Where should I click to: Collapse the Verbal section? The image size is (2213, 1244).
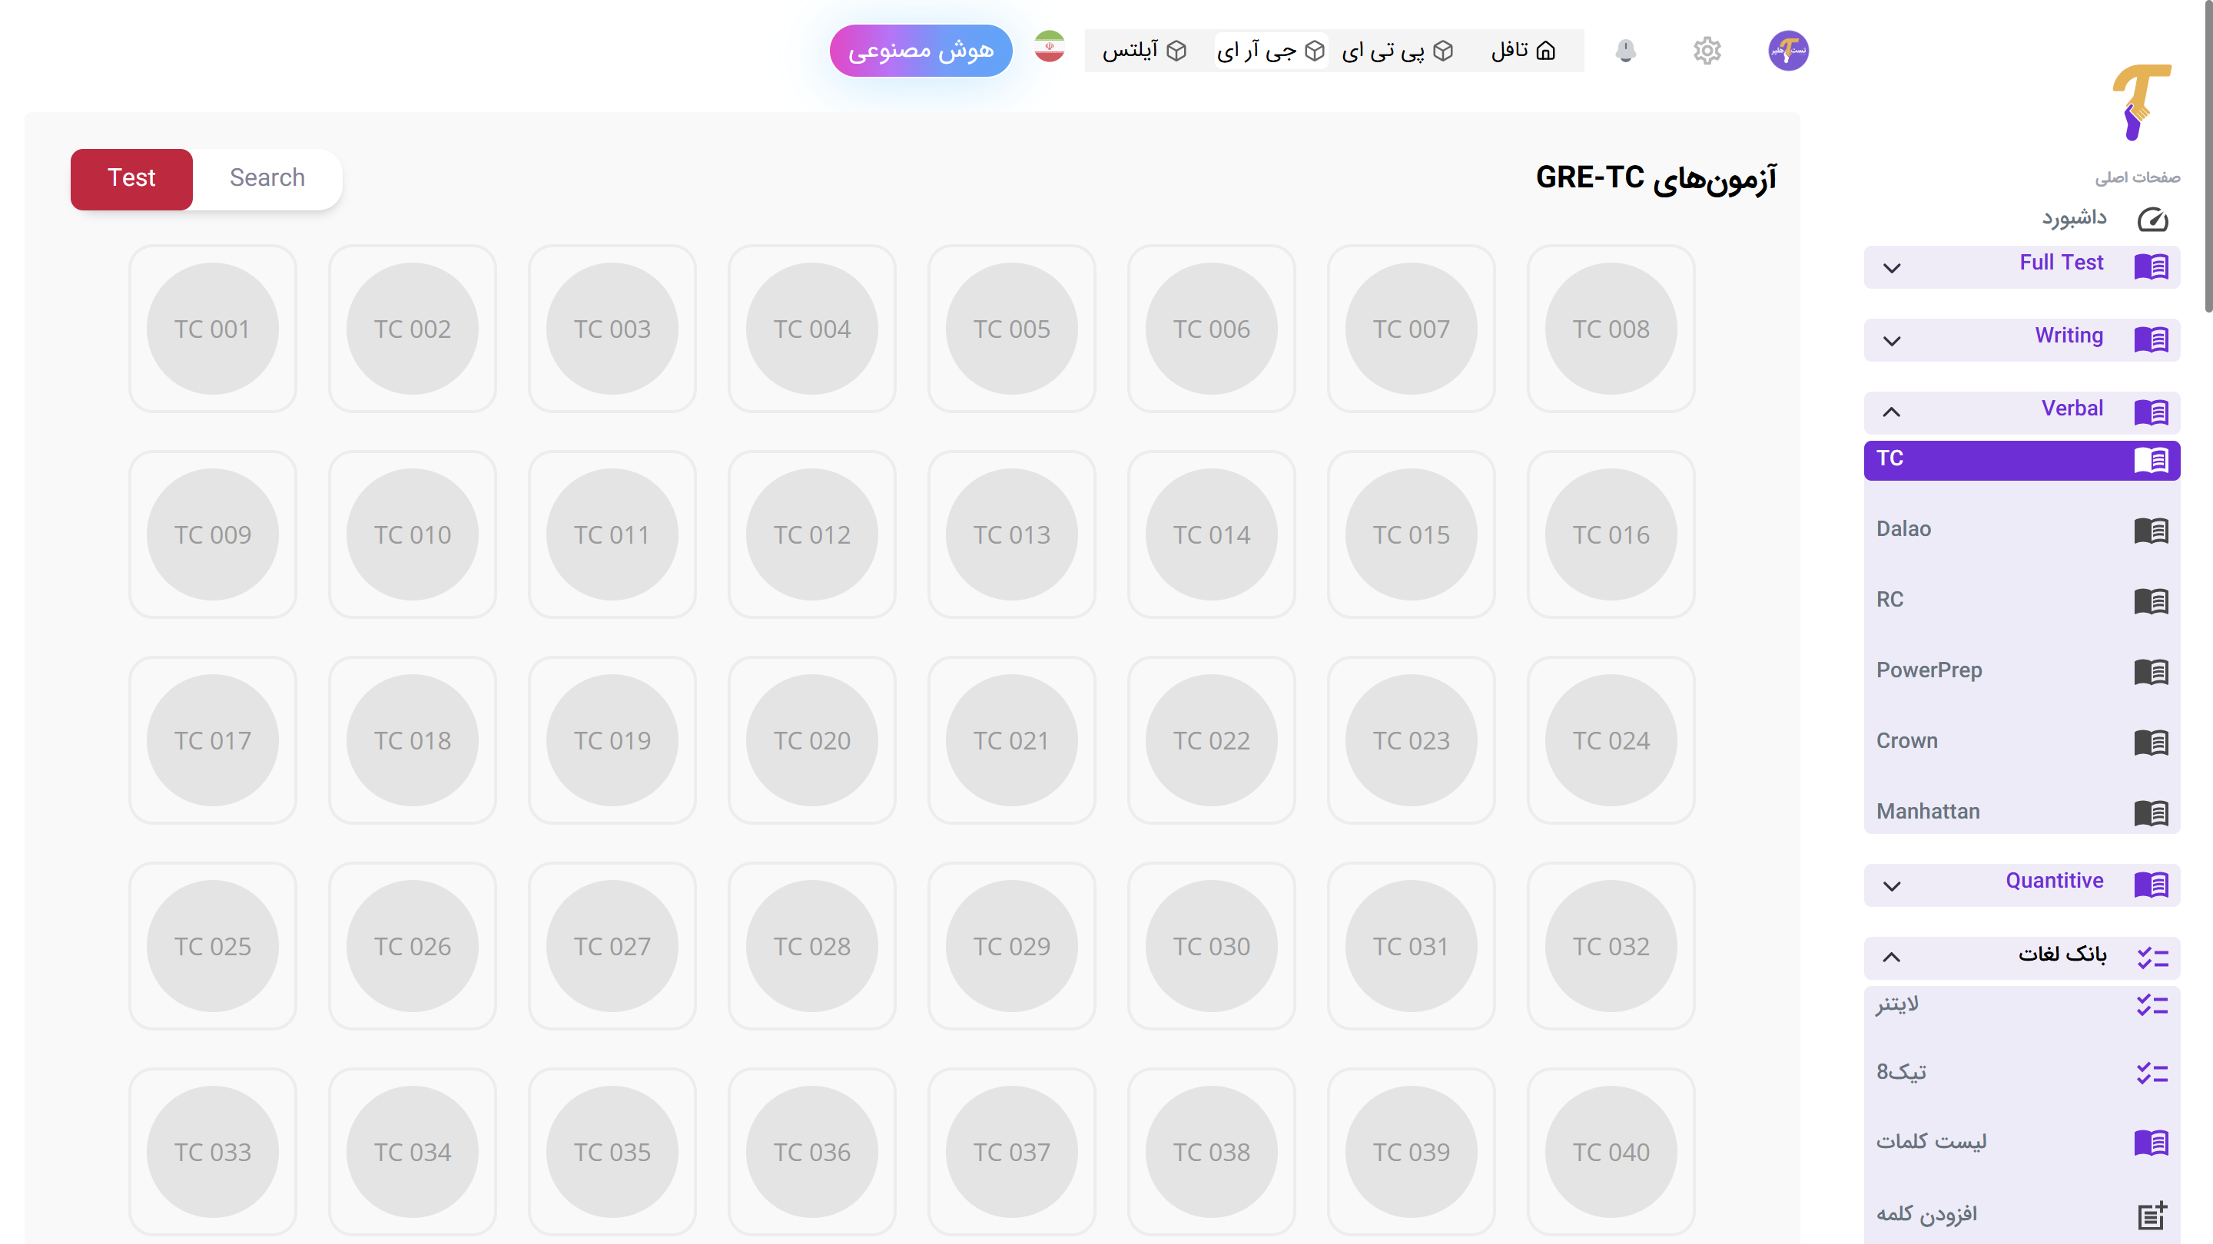(1893, 412)
